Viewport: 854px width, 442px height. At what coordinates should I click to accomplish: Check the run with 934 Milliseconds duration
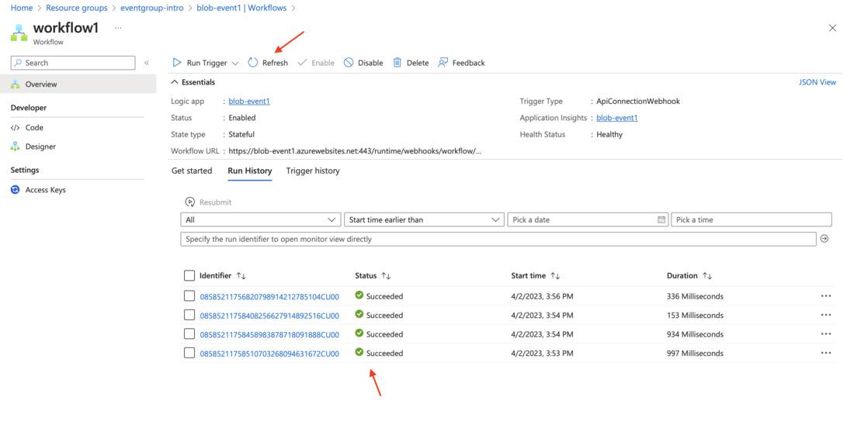click(x=189, y=333)
